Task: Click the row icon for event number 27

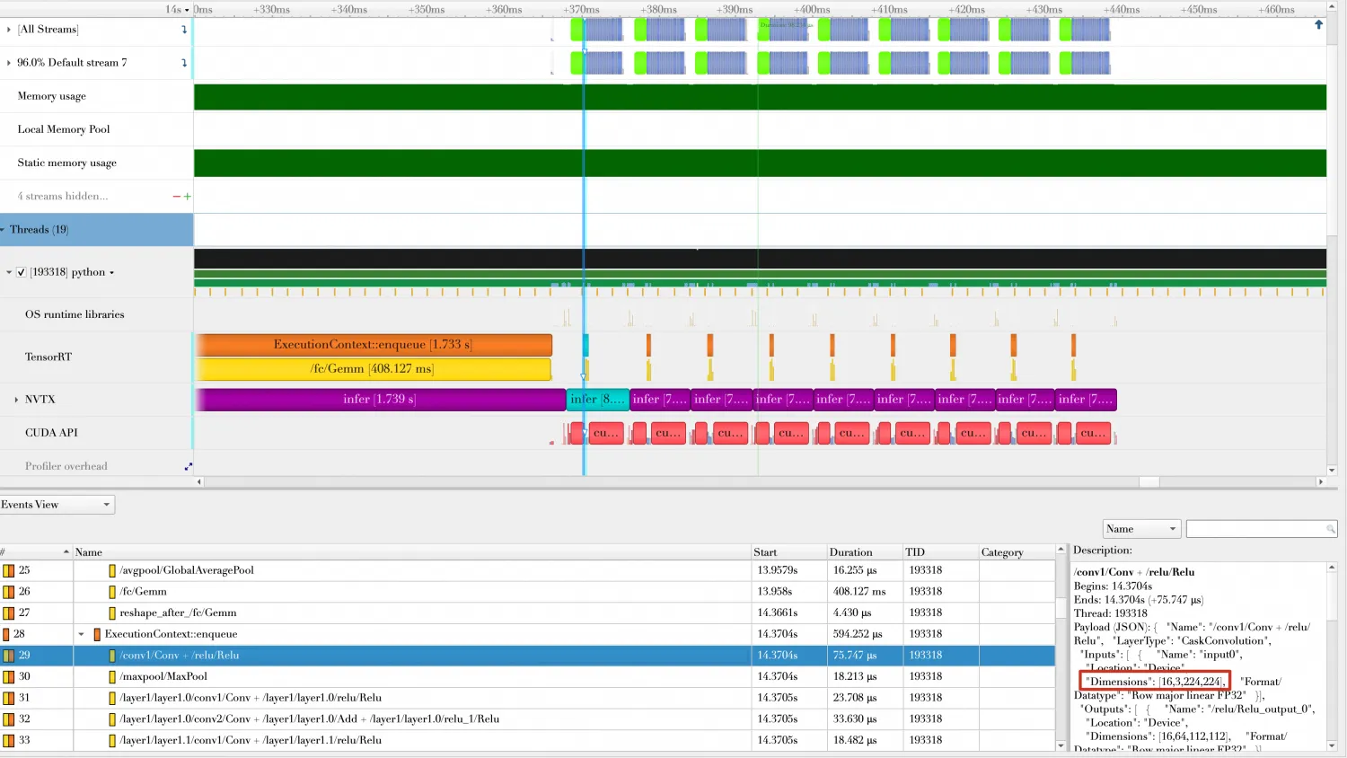Action: [x=8, y=613]
